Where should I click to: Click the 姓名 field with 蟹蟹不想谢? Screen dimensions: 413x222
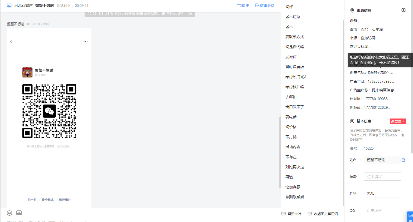382,160
